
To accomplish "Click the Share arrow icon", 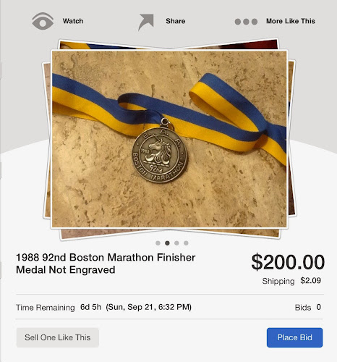I will click(x=146, y=22).
